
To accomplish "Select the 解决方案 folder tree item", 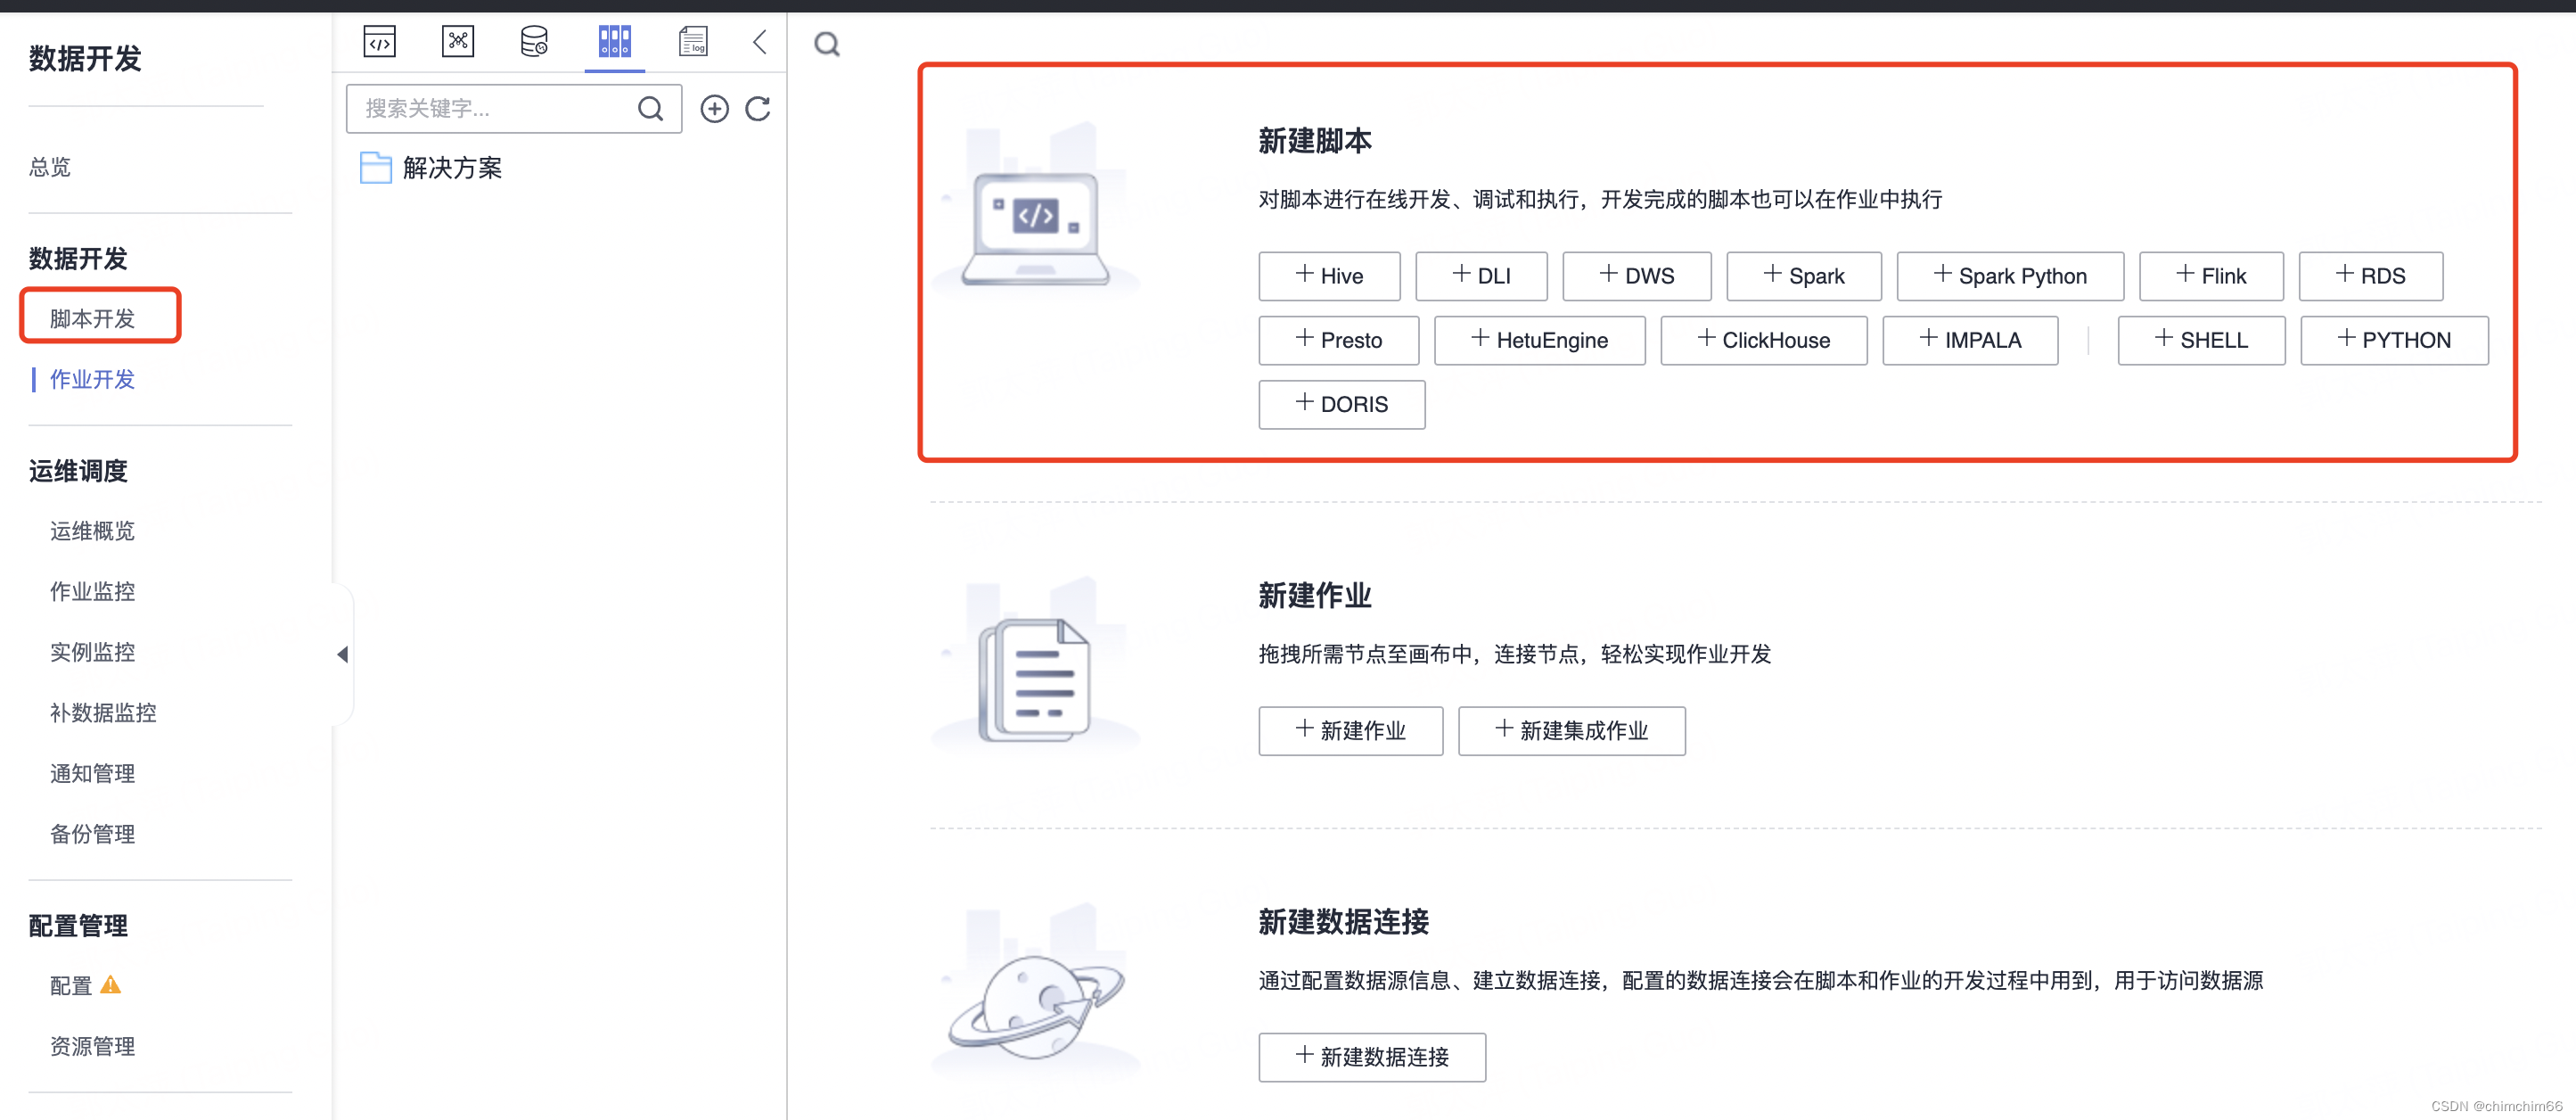I will tap(452, 168).
